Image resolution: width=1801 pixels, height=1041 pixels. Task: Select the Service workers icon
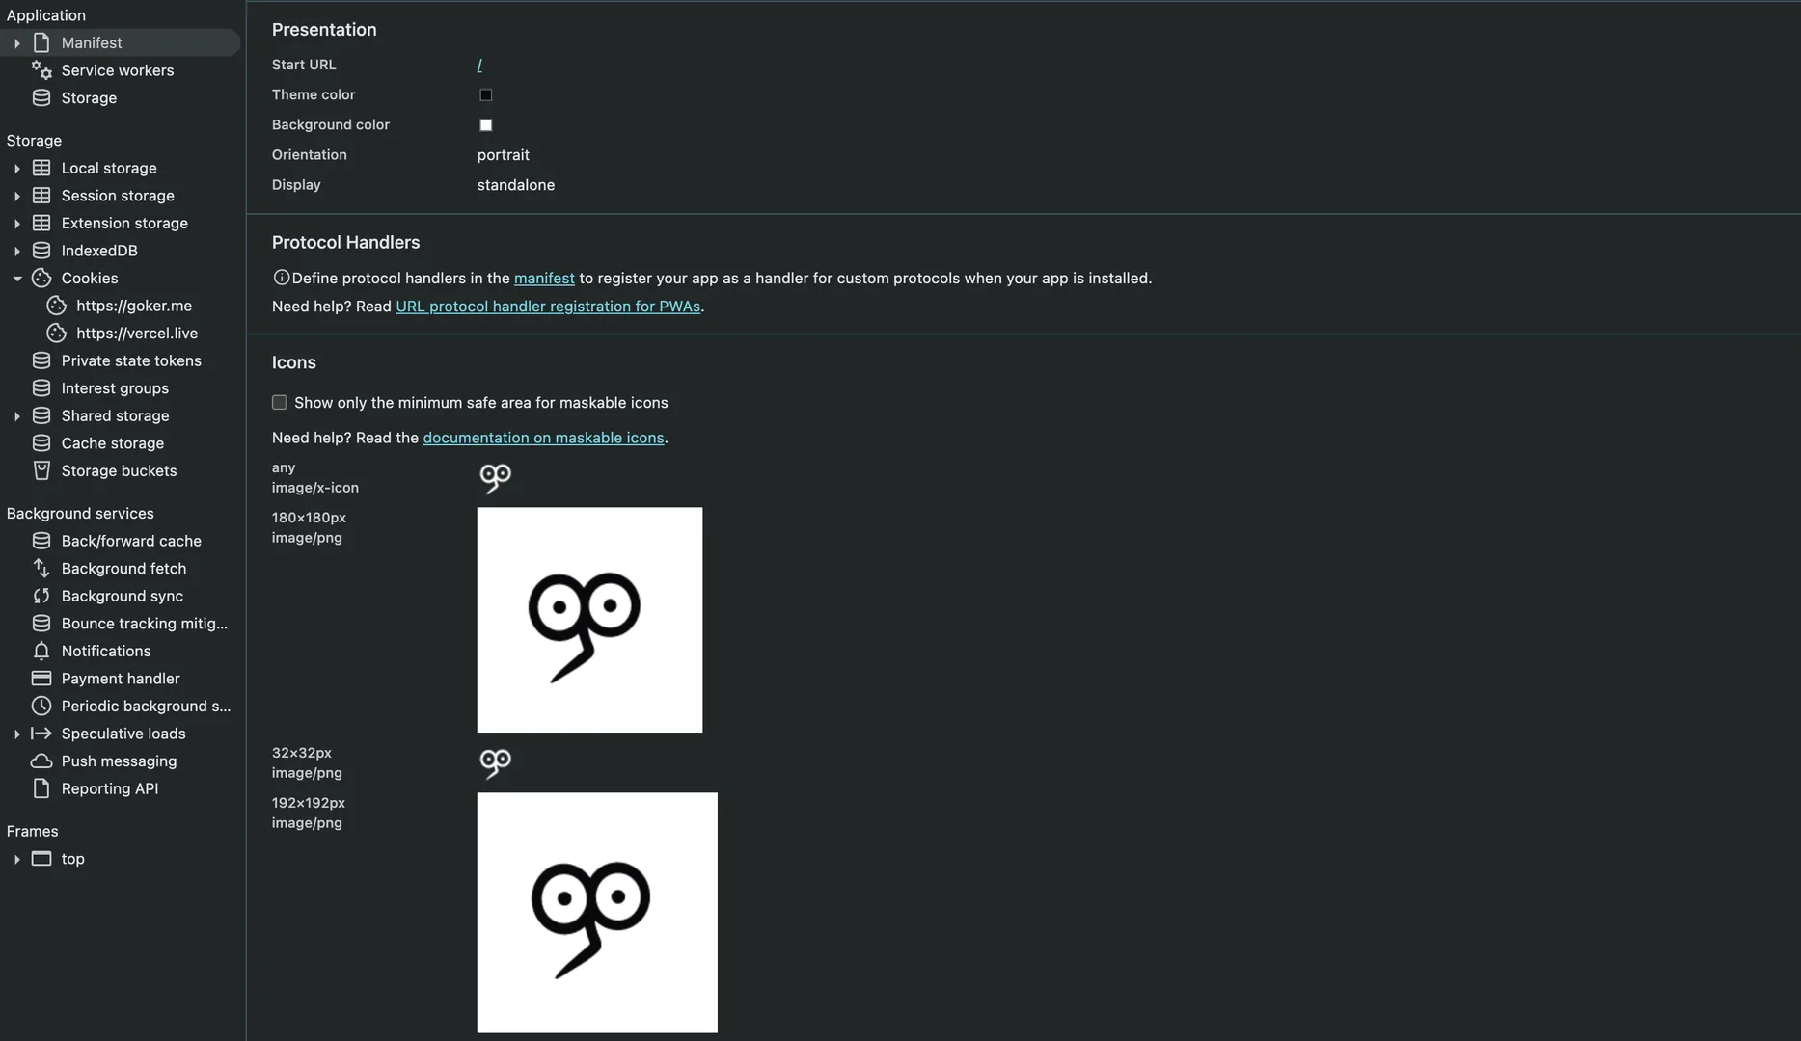(41, 70)
